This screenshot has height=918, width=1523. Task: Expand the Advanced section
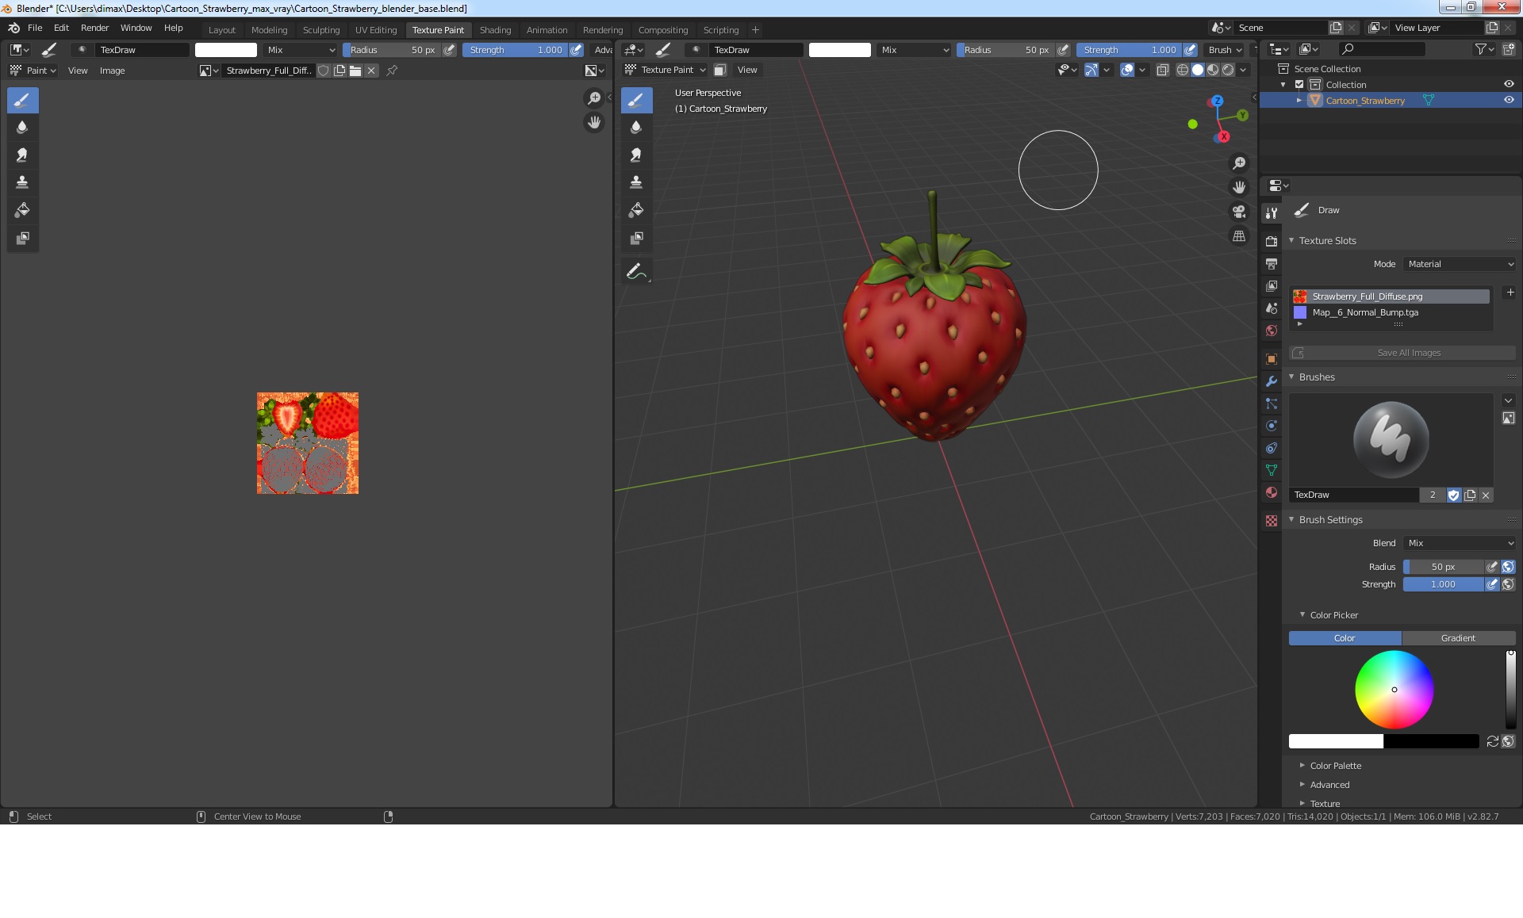[x=1329, y=785]
